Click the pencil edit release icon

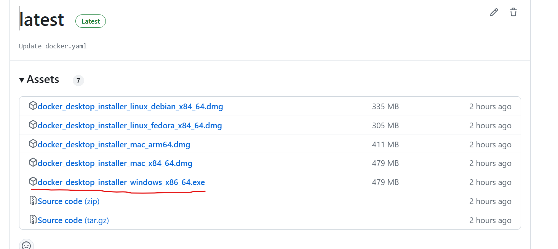pyautogui.click(x=494, y=12)
